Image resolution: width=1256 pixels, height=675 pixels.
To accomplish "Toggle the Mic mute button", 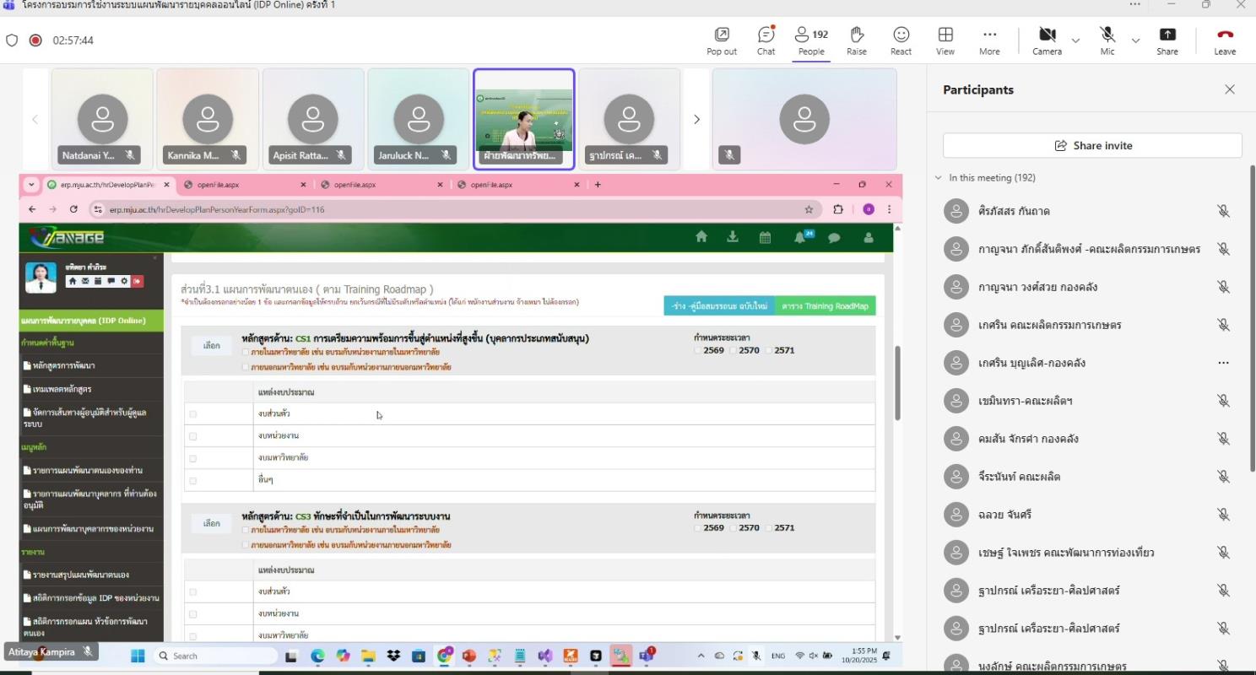I will coord(1107,40).
